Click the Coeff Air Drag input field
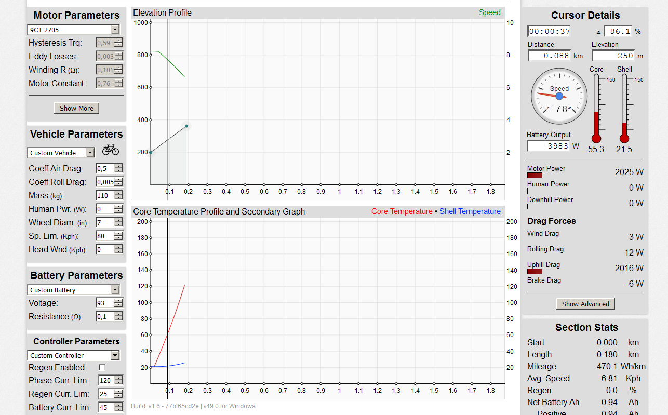668x415 pixels. click(104, 169)
